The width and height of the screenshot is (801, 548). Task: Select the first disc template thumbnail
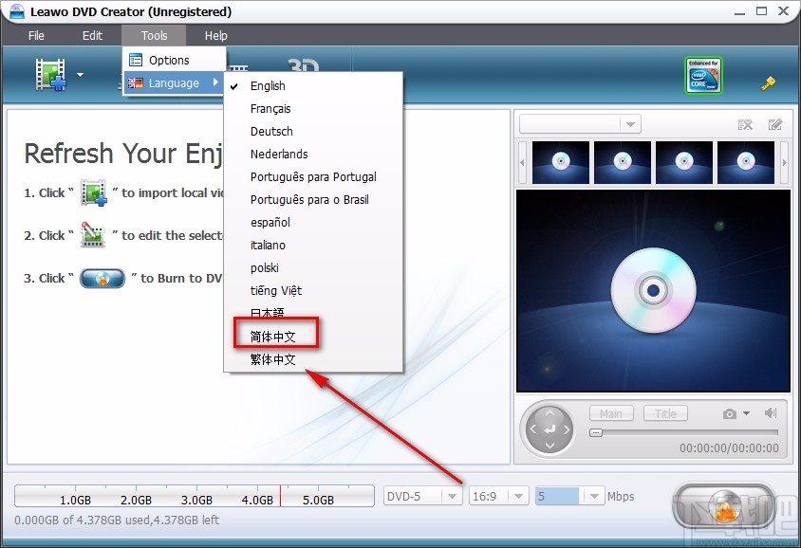tap(560, 162)
